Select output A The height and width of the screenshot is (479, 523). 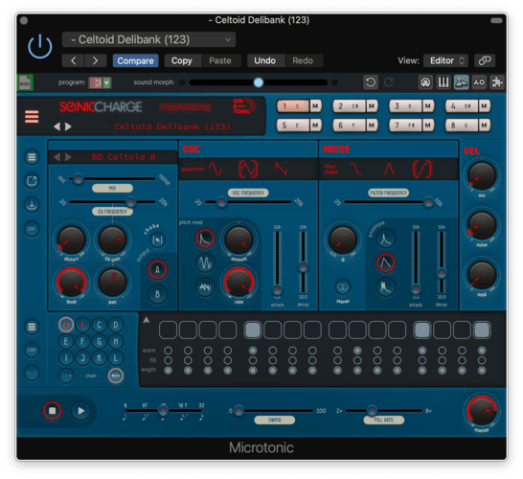pos(157,269)
